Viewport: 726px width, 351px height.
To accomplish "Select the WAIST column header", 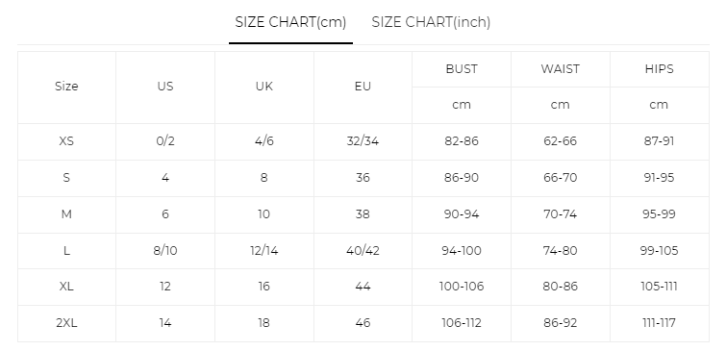I will (560, 69).
